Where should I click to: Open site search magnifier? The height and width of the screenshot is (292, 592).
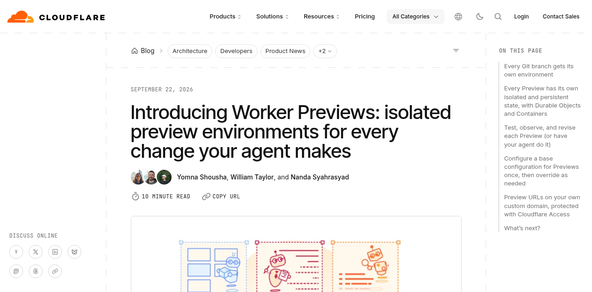point(498,17)
